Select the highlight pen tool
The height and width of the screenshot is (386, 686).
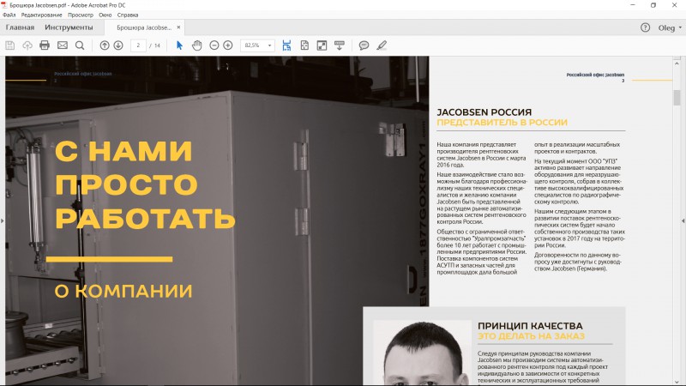click(382, 45)
